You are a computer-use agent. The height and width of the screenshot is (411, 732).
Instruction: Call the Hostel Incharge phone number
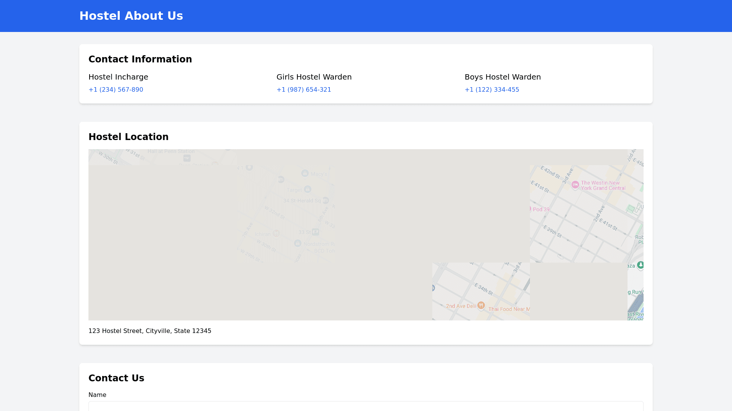tap(116, 90)
